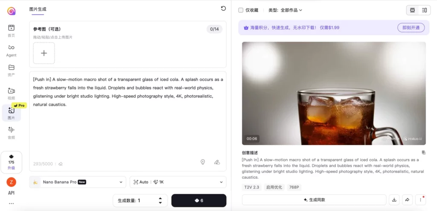Switch to 视频 video generation
437x211 pixels.
pos(11,94)
